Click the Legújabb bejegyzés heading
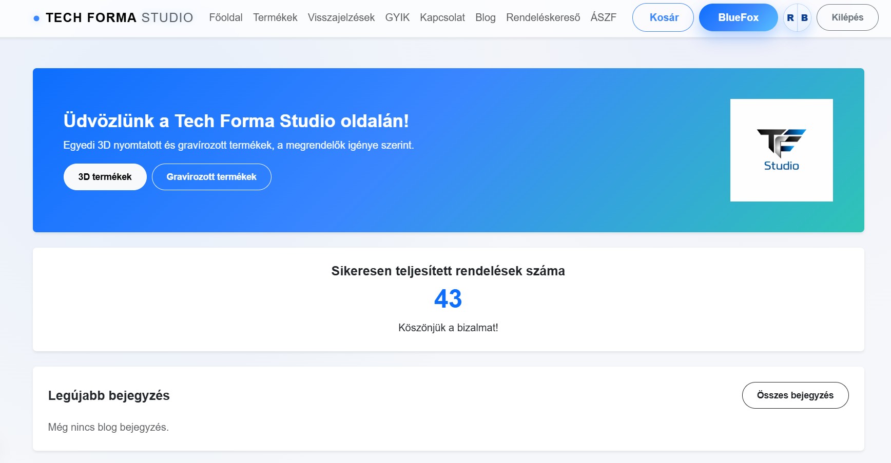Image resolution: width=891 pixels, height=463 pixels. 109,395
